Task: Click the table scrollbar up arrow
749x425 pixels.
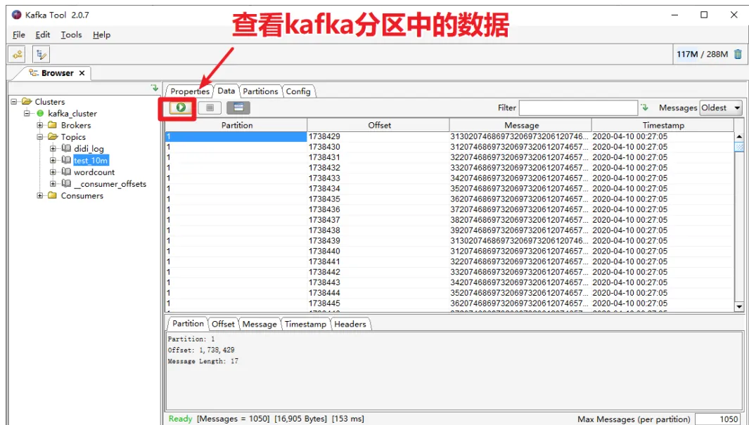Action: pos(739,136)
